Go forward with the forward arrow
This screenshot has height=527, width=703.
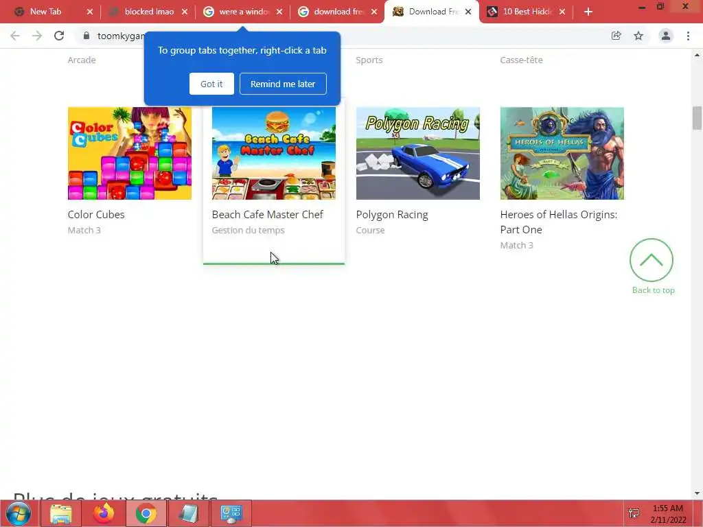(37, 36)
